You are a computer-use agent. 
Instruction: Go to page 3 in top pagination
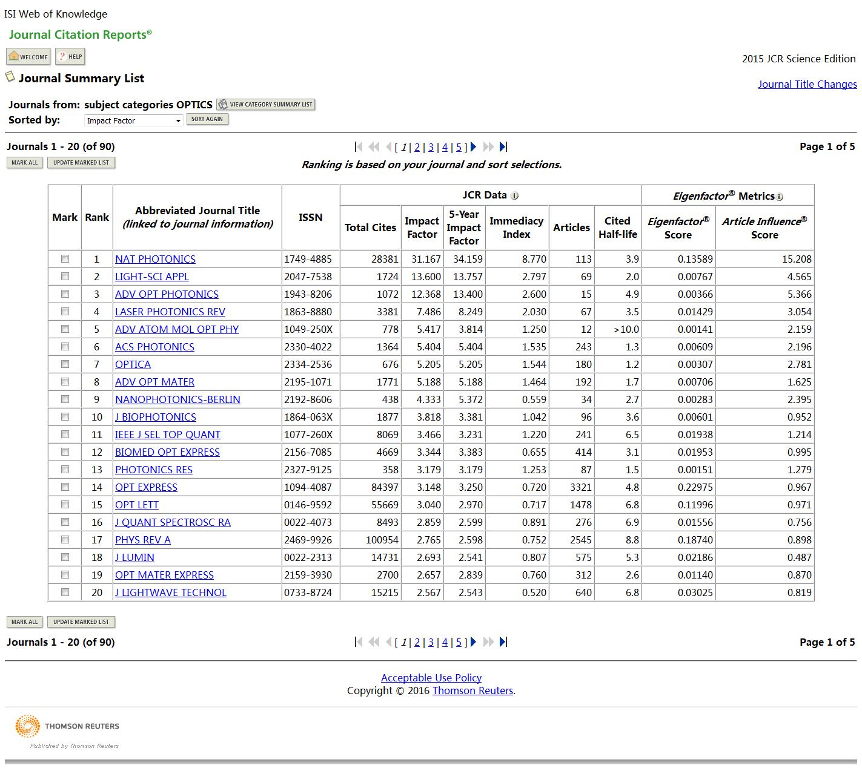431,147
